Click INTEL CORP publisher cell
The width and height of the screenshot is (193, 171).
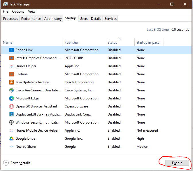(x=74, y=58)
